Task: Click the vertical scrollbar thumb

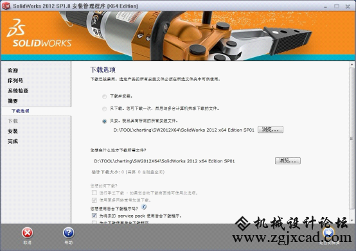Action: 352,138
